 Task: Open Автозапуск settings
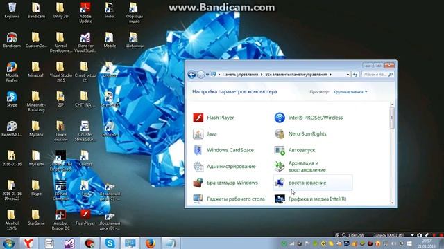(295, 150)
